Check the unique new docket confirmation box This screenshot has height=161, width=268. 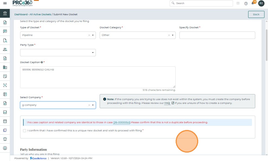pyautogui.click(x=25, y=131)
